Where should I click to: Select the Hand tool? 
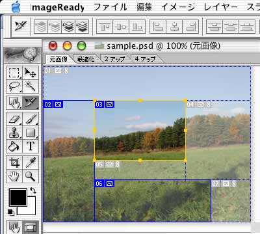14,176
